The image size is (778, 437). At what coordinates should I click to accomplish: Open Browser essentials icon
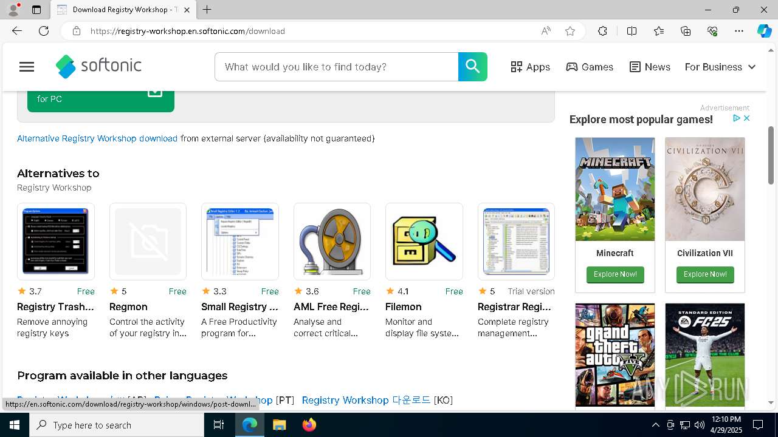(712, 31)
